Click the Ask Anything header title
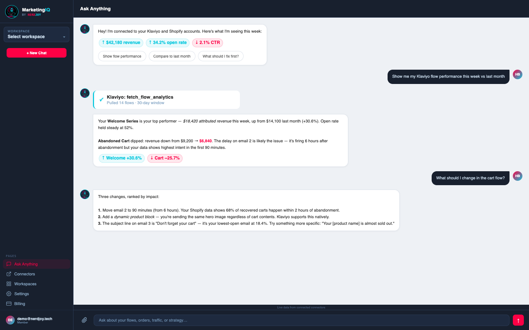Screen dimensions: 529x330 (96, 9)
